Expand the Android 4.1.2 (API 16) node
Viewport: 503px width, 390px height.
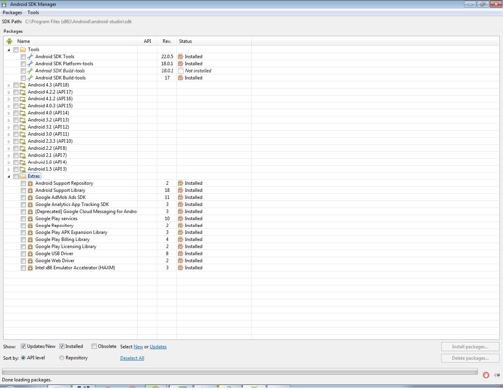pyautogui.click(x=9, y=99)
